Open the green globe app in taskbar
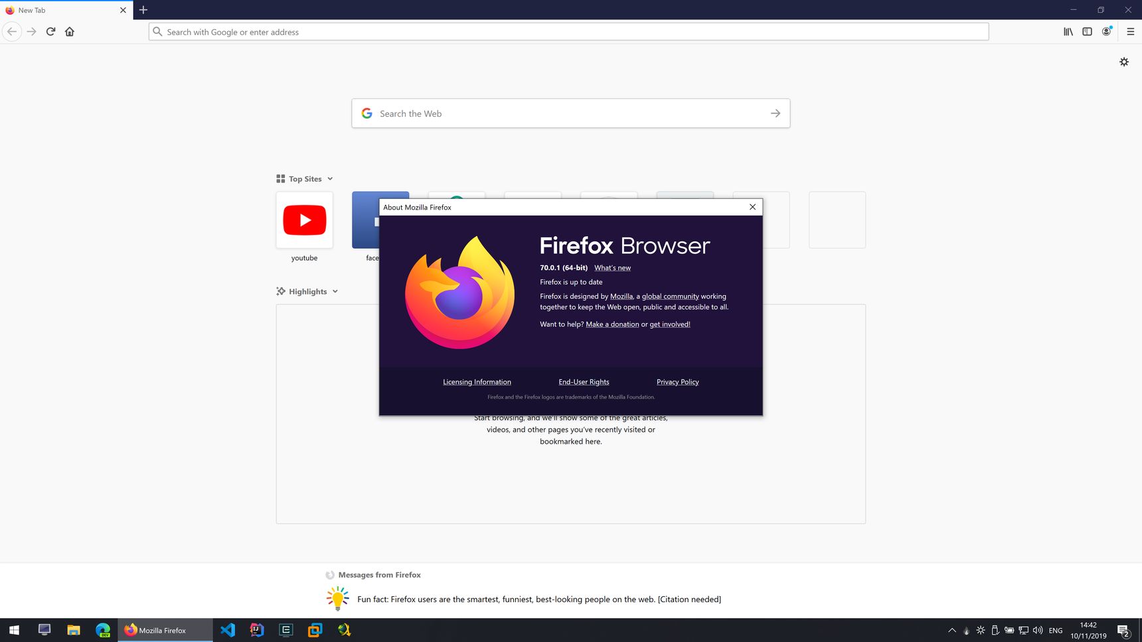 pos(345,630)
